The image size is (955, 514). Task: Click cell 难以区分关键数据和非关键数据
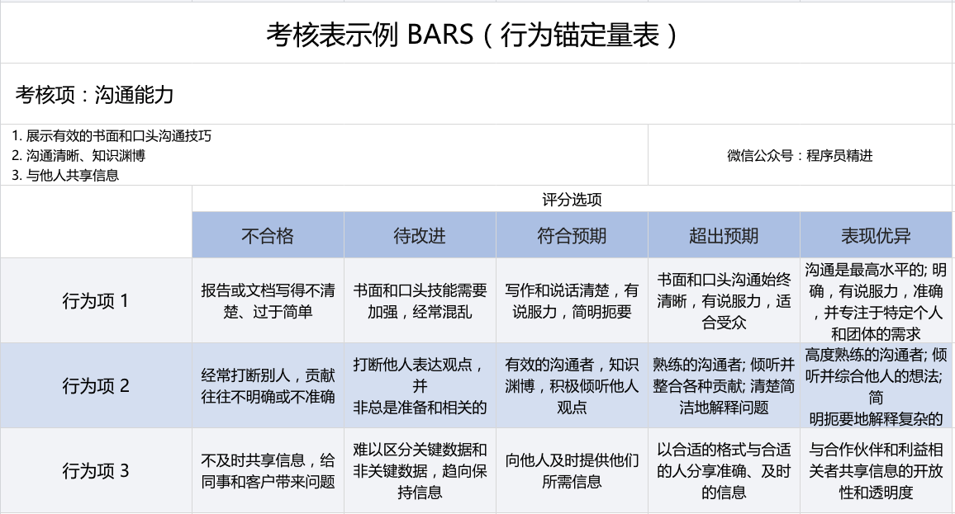(420, 471)
